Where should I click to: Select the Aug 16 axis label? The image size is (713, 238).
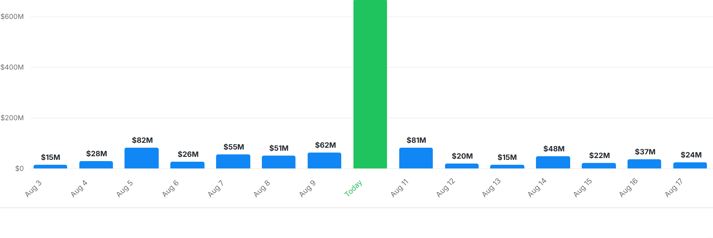[628, 188]
